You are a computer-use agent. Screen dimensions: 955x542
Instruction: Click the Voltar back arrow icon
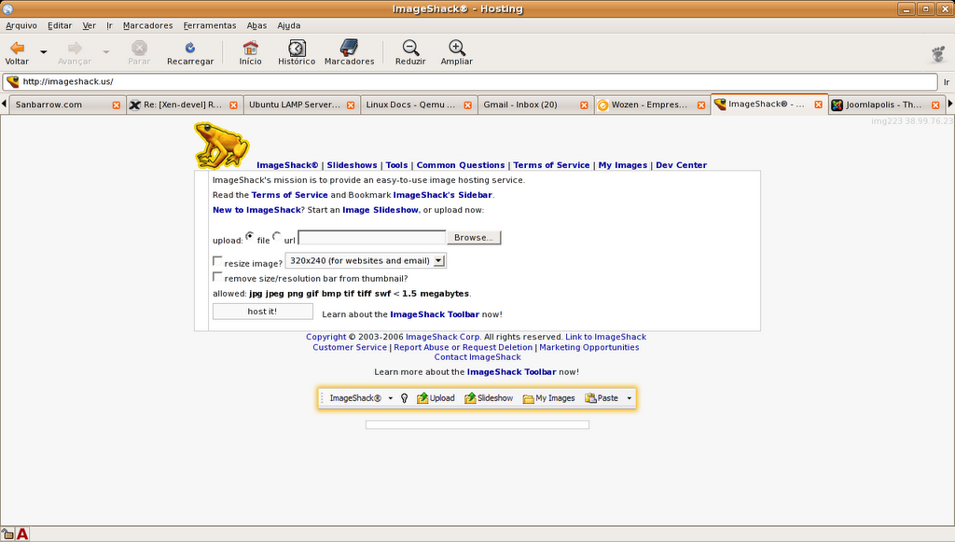tap(18, 48)
